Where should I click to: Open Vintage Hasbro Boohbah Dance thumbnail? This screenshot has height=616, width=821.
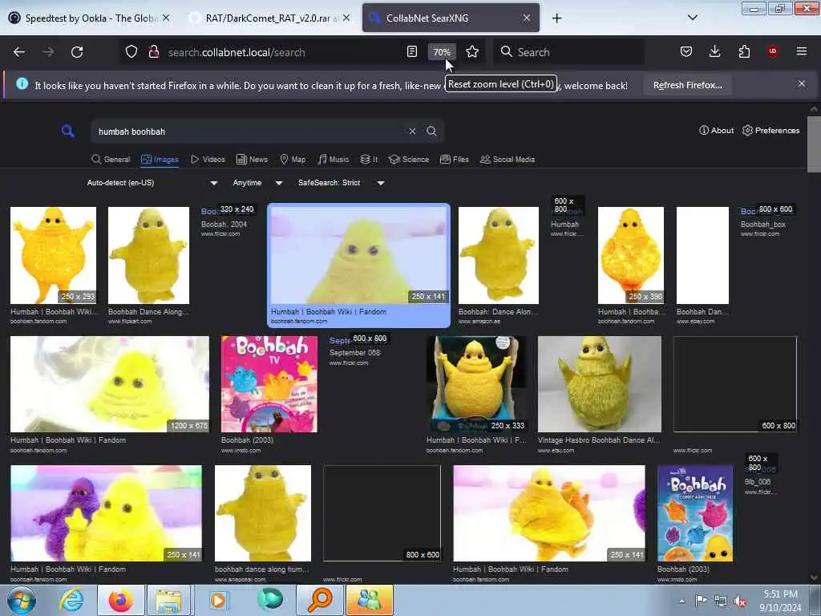(x=600, y=384)
